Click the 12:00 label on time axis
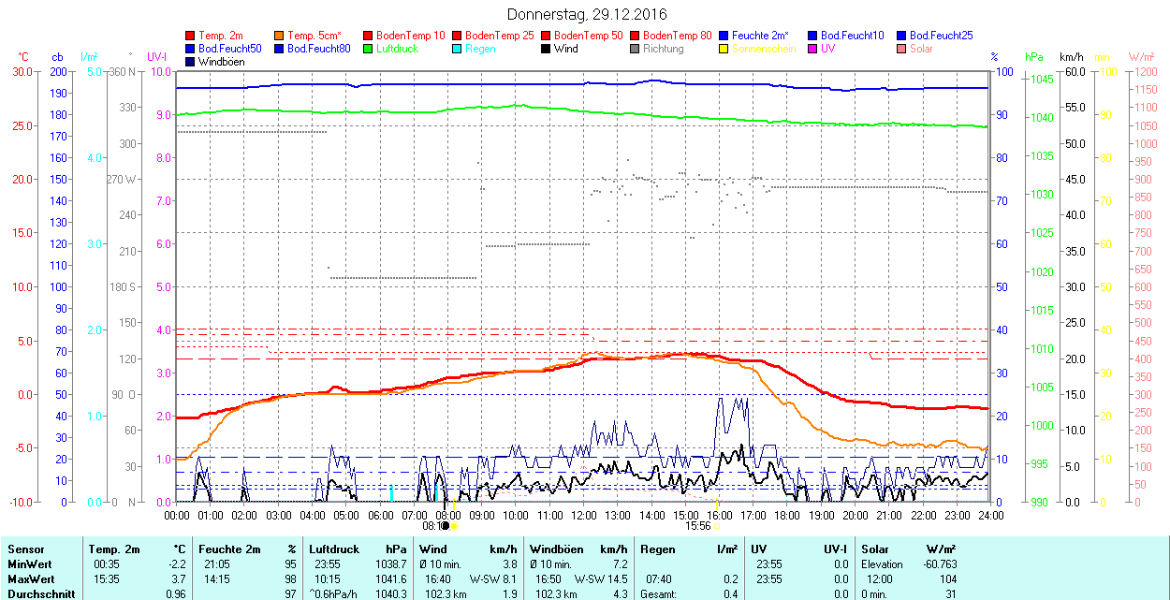The image size is (1170, 600). point(583,515)
